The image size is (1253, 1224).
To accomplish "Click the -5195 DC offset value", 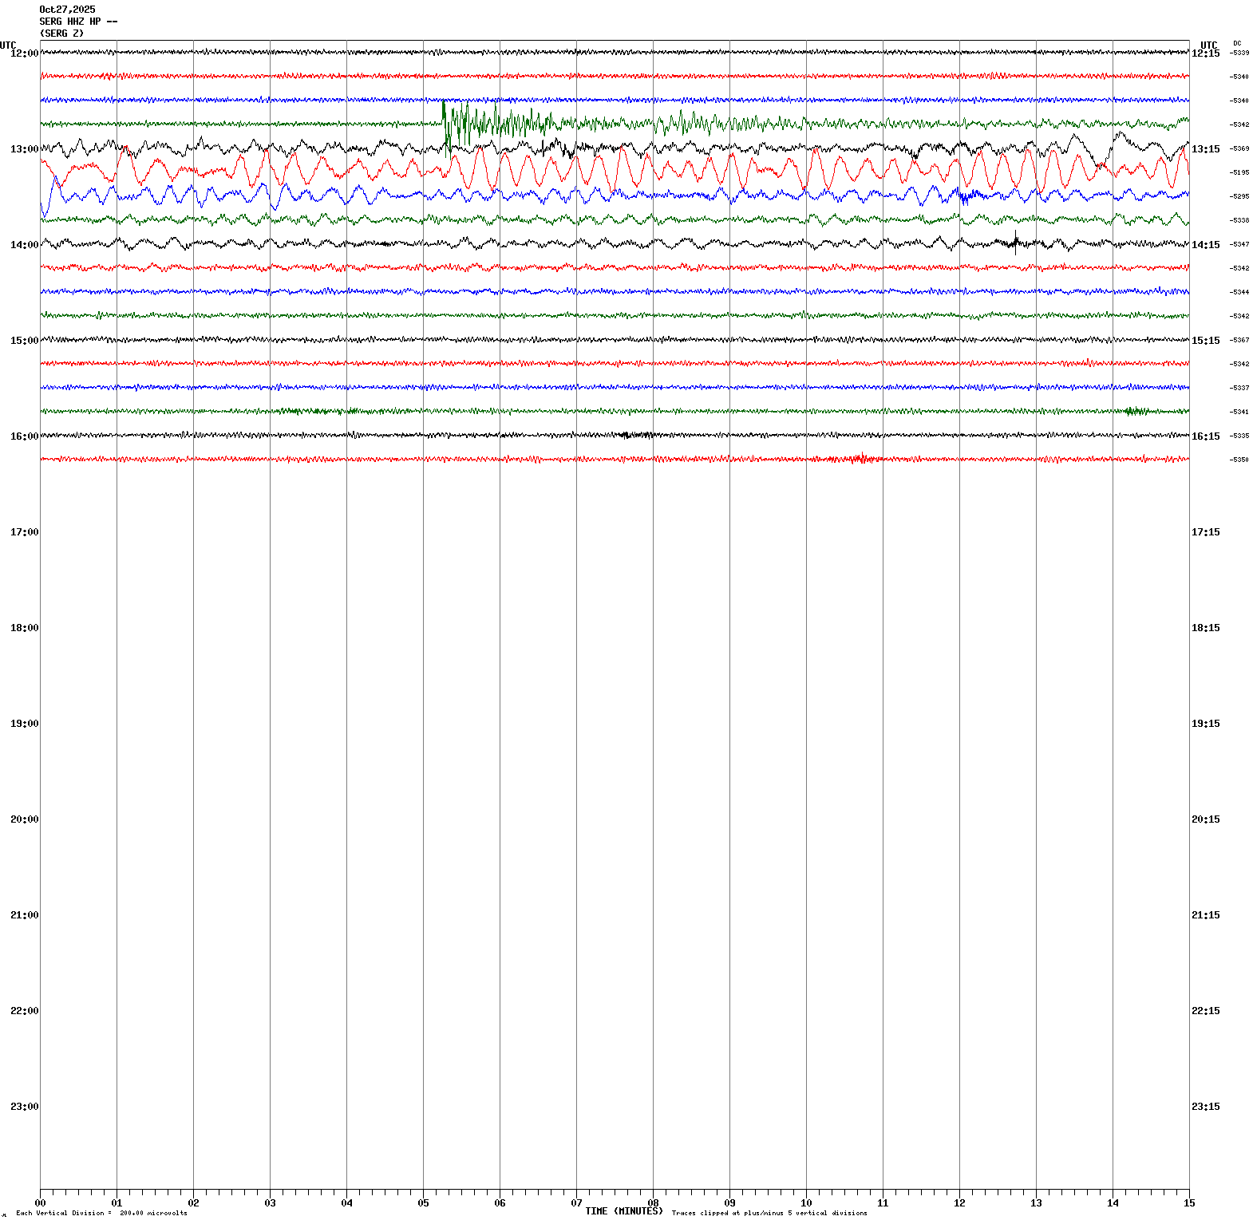I will (1239, 172).
